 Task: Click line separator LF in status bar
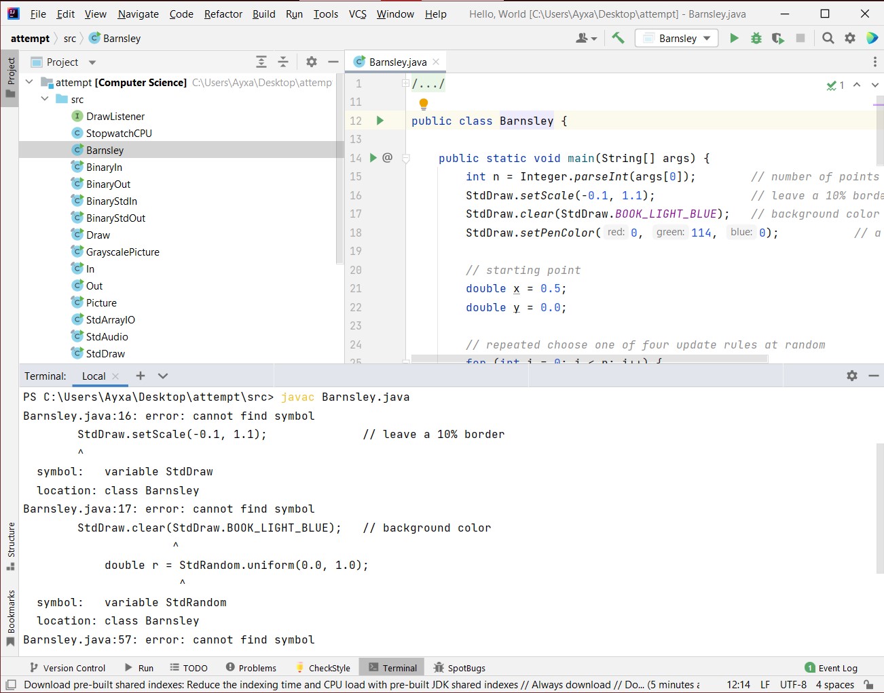[x=765, y=685]
